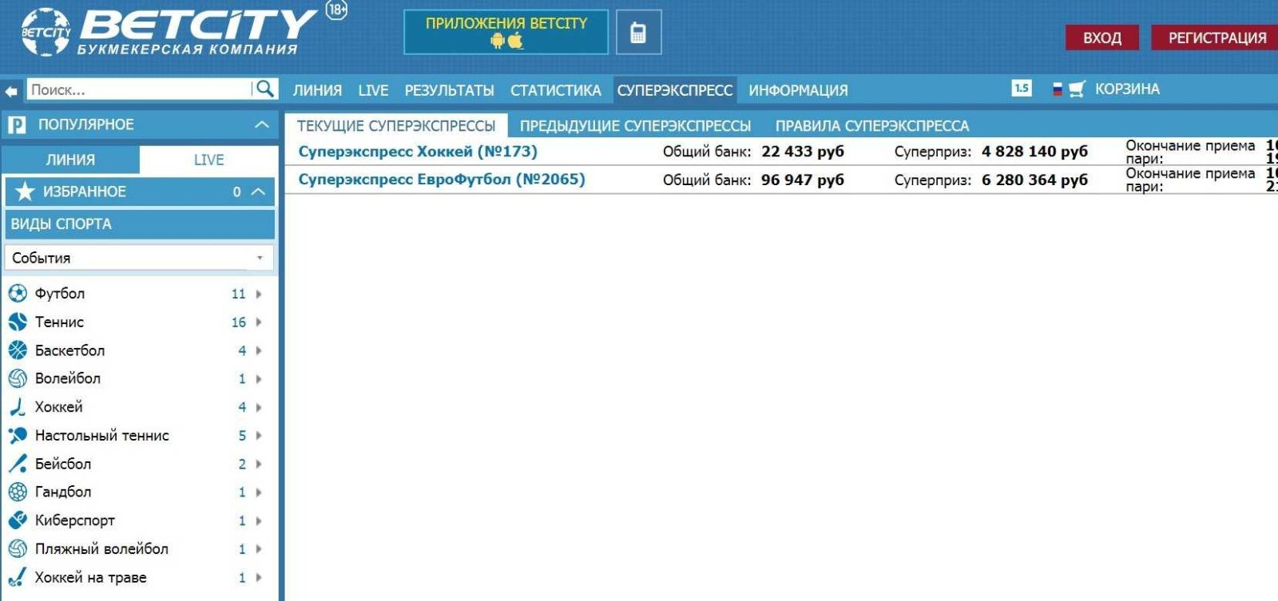Click the superprize 6 280 364 руб
This screenshot has height=601, width=1278.
coord(1034,180)
